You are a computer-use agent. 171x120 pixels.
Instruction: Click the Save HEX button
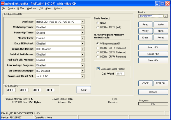point(153,60)
